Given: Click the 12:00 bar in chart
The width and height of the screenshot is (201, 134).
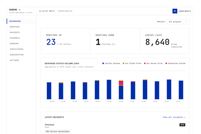Looking at the screenshot, I should [121, 90].
